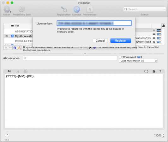This screenshot has width=168, height=142.
Task: Select the italic A formatted text icon
Action: [18, 71]
